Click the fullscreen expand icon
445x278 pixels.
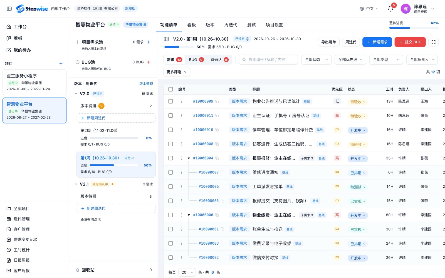tap(433, 42)
